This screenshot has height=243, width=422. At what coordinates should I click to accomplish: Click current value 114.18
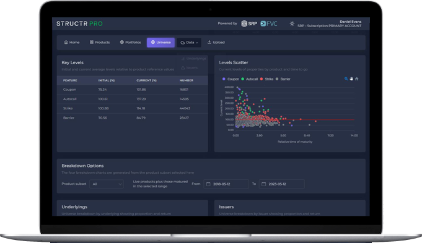(x=141, y=108)
